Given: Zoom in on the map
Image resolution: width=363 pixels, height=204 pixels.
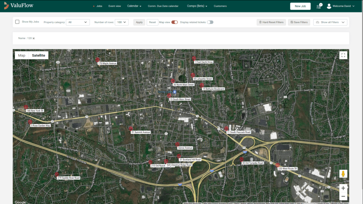Looking at the screenshot, I should click(x=343, y=188).
